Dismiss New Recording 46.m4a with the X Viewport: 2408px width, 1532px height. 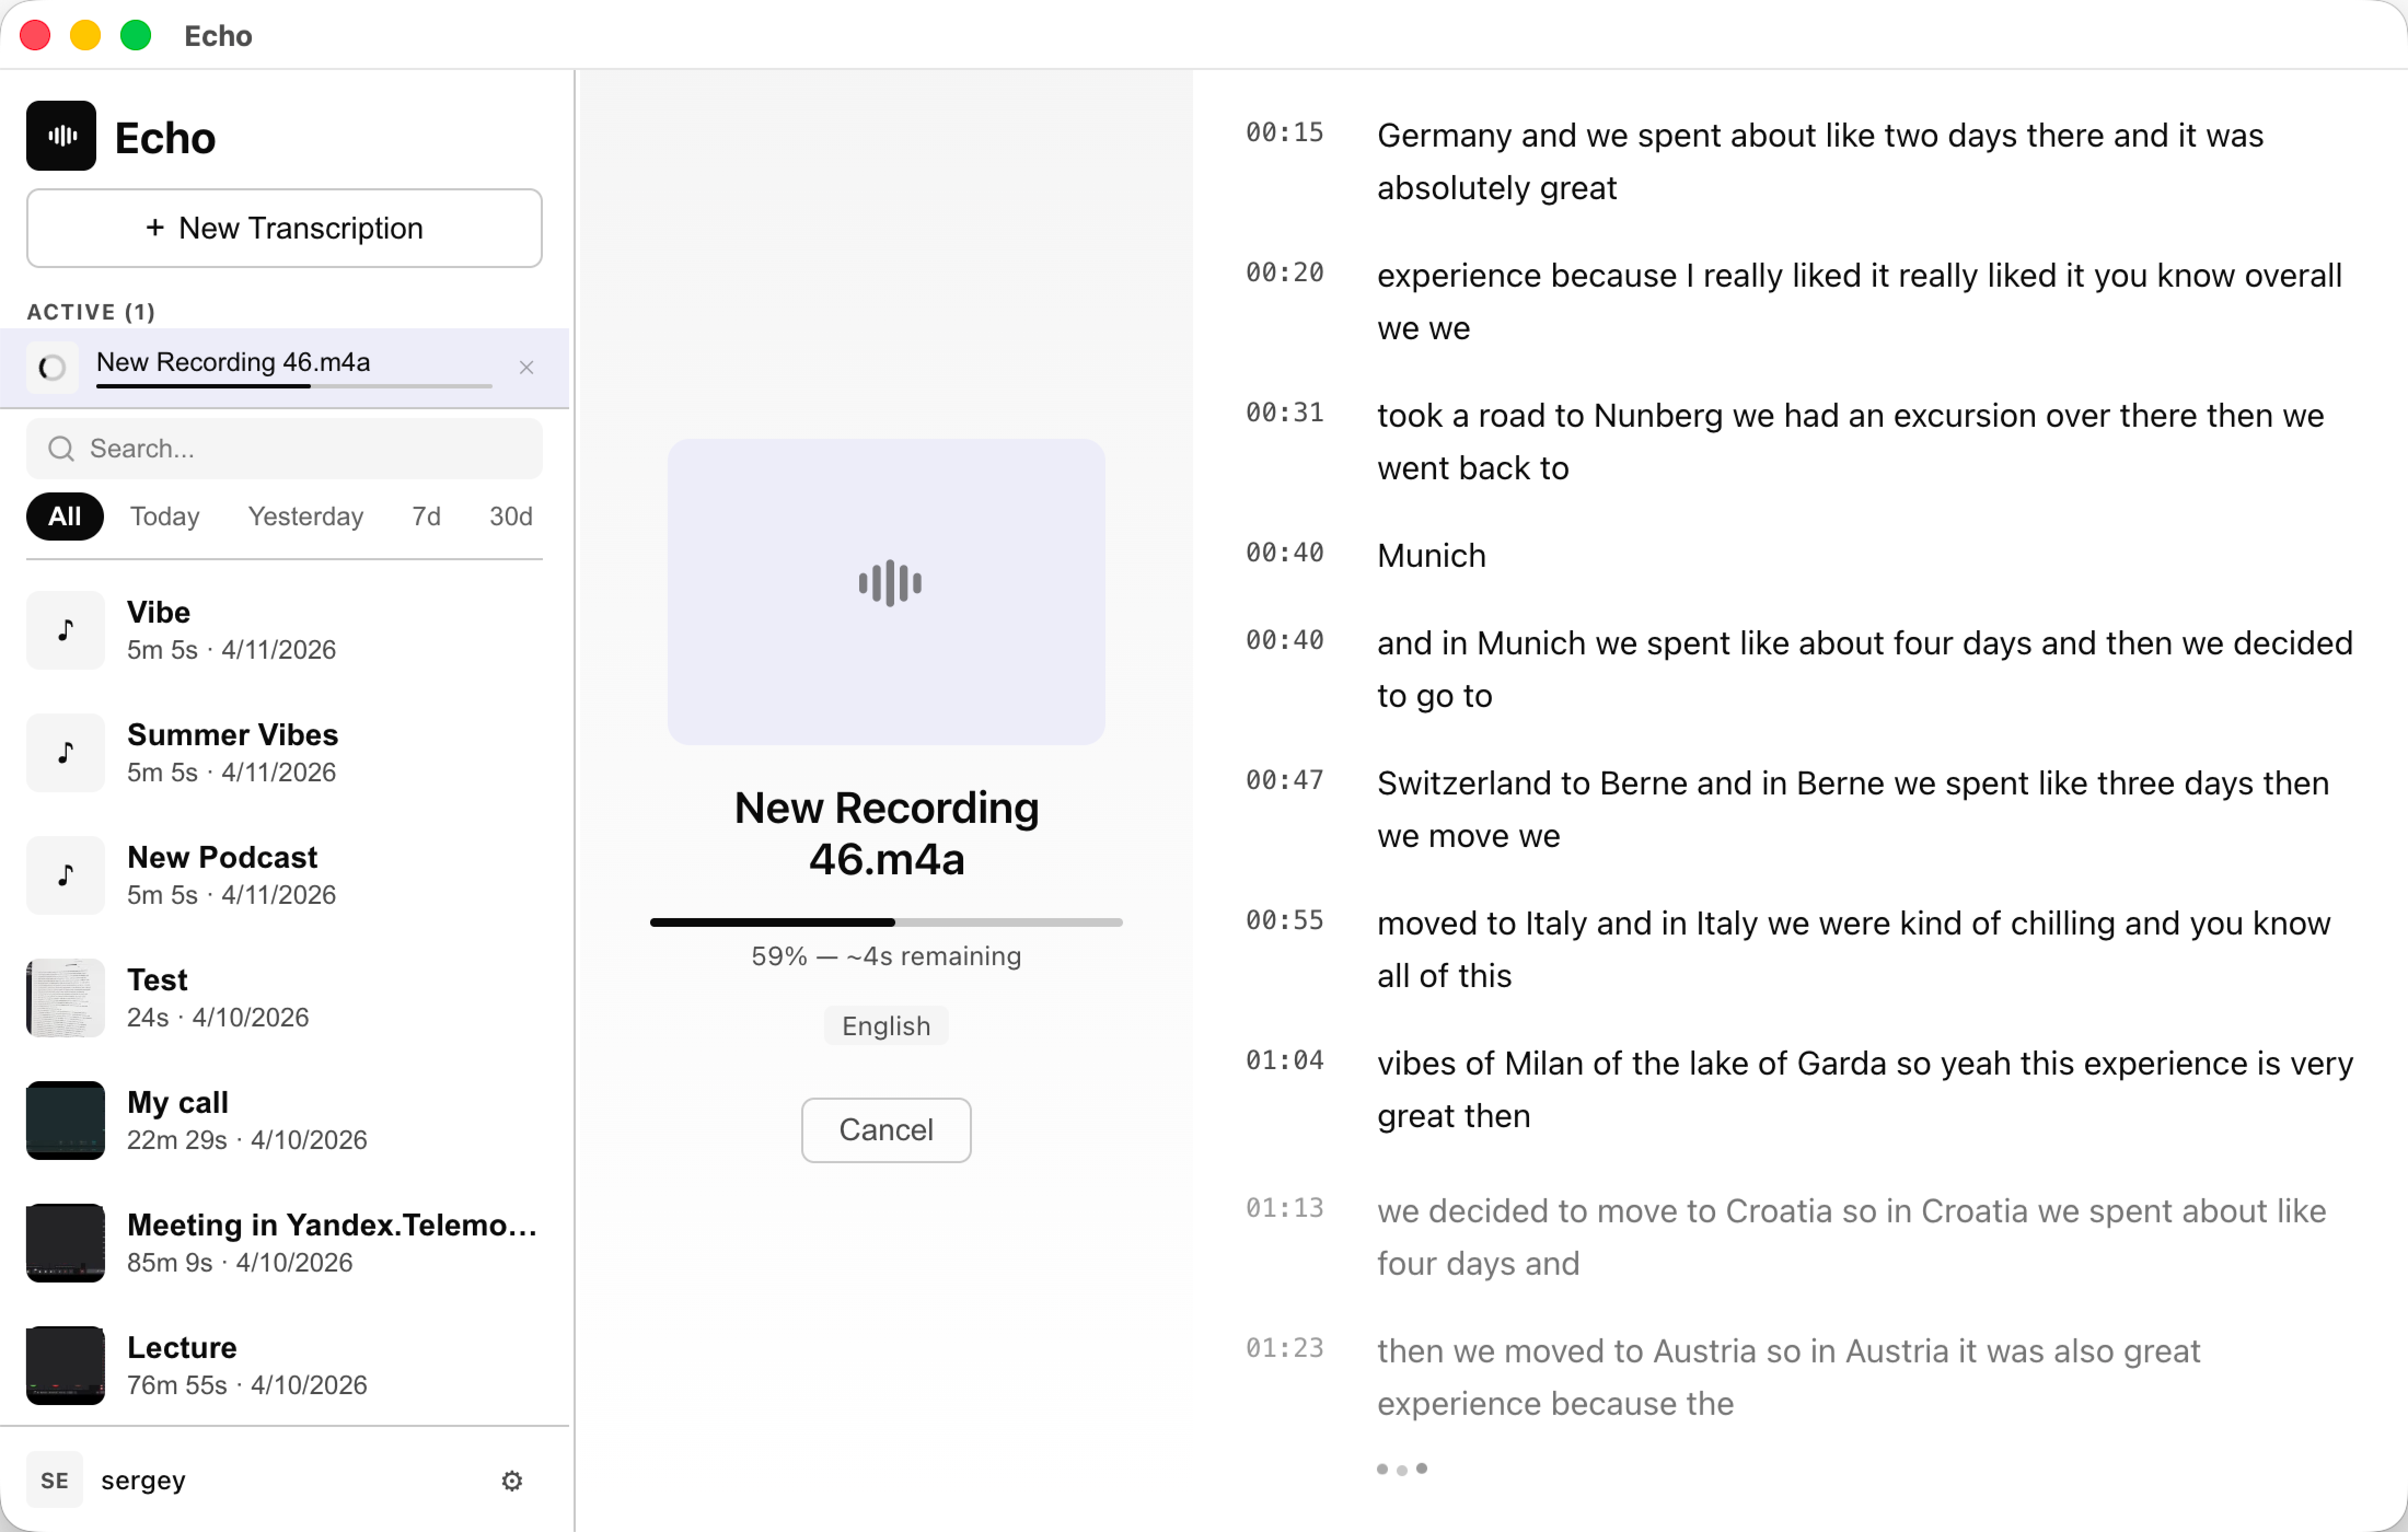527,367
